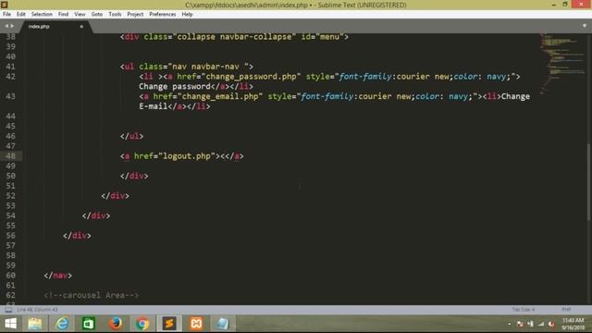Open the Goto menu
This screenshot has width=592, height=333.
point(96,15)
